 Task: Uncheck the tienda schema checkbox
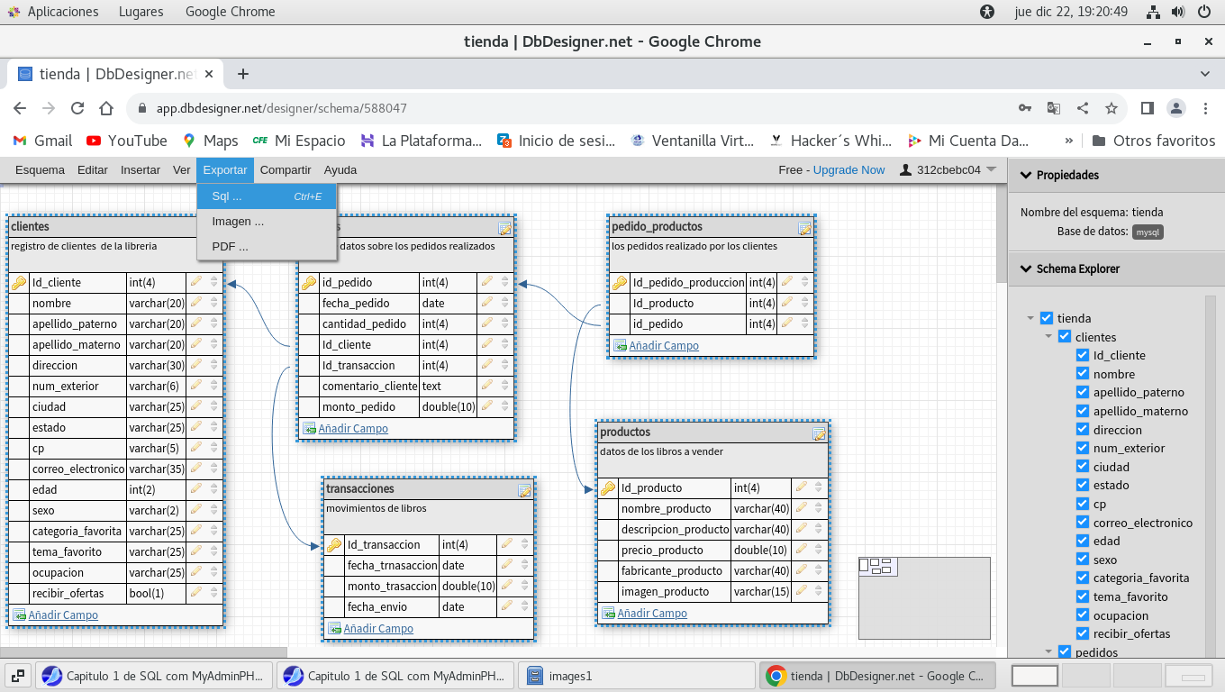[1046, 318]
